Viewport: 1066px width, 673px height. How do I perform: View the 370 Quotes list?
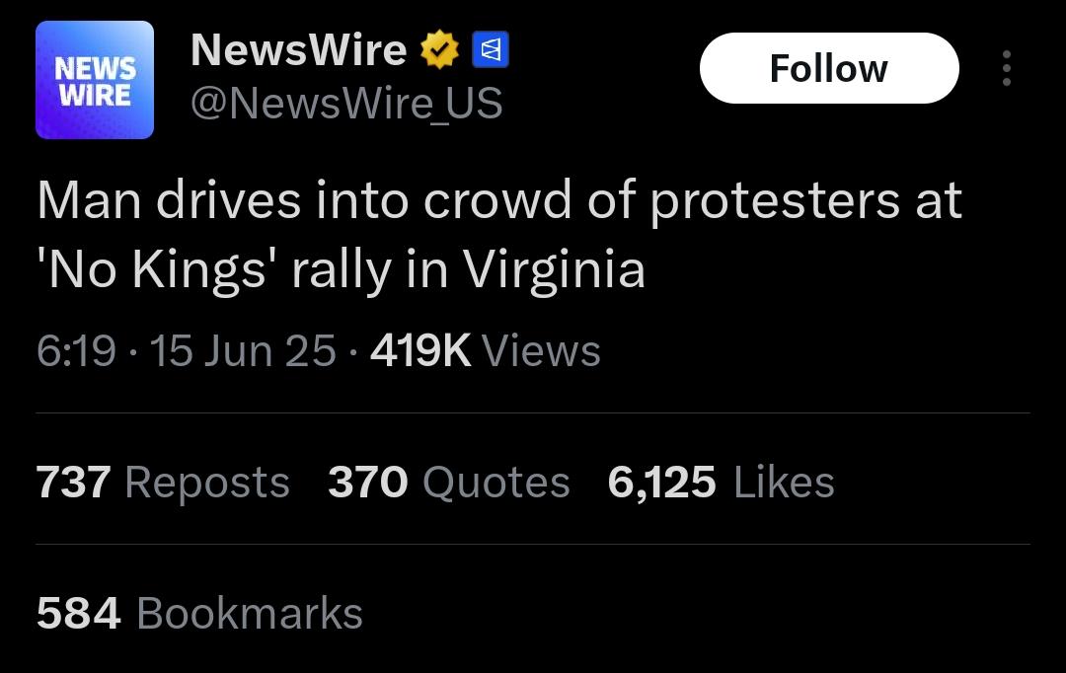tap(449, 483)
